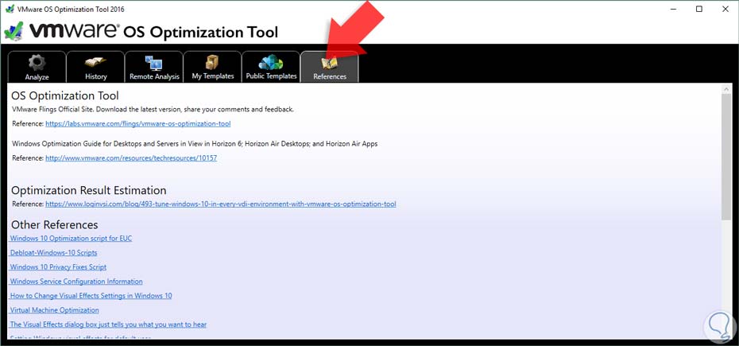739x346 pixels.
Task: Click the scrollbar up arrow
Action: click(725, 88)
